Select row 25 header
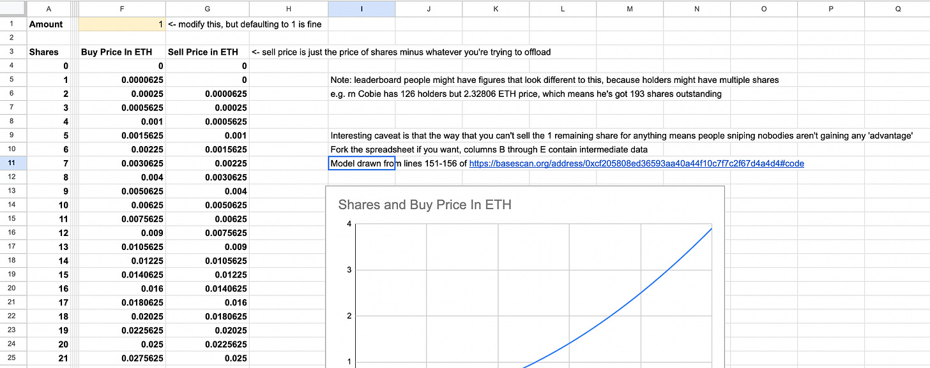Image resolution: width=930 pixels, height=368 pixels. (x=13, y=358)
